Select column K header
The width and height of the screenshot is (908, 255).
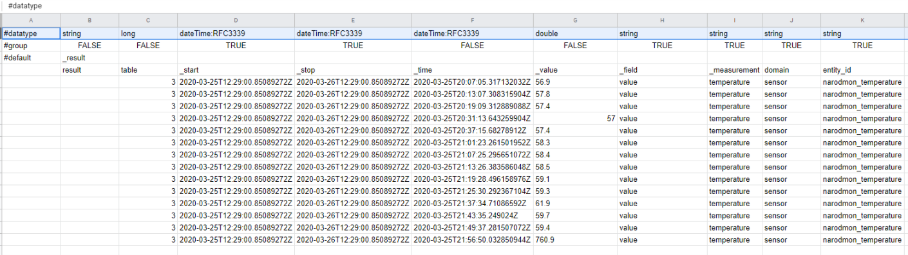coord(862,21)
